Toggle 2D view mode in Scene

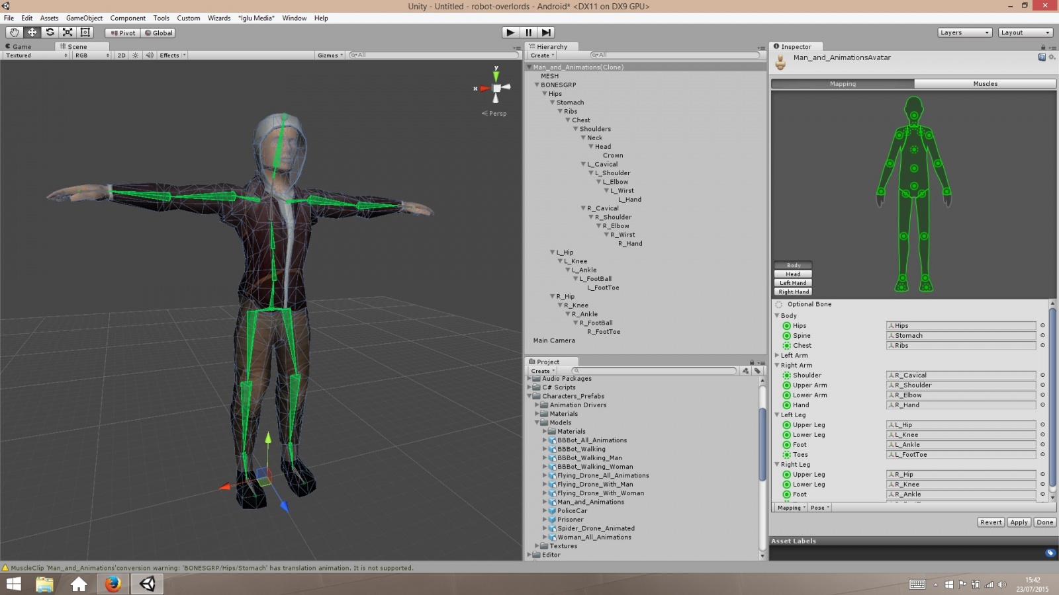(x=121, y=56)
